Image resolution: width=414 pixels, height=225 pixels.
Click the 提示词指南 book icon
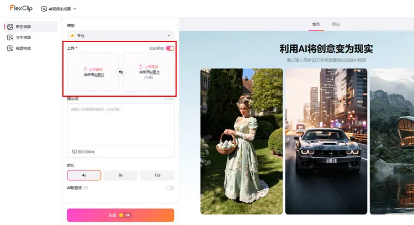click(75, 152)
